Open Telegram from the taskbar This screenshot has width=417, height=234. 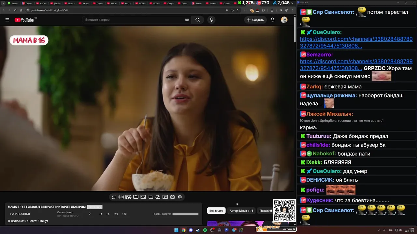[234, 230]
